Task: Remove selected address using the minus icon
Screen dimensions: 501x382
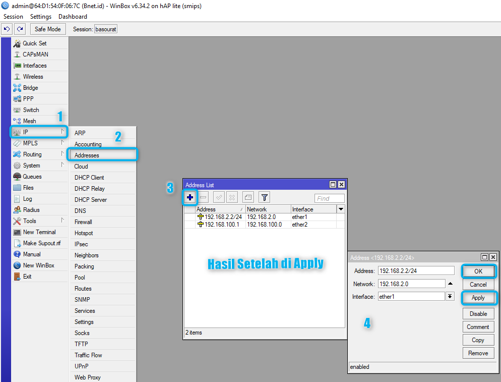Action: point(204,197)
